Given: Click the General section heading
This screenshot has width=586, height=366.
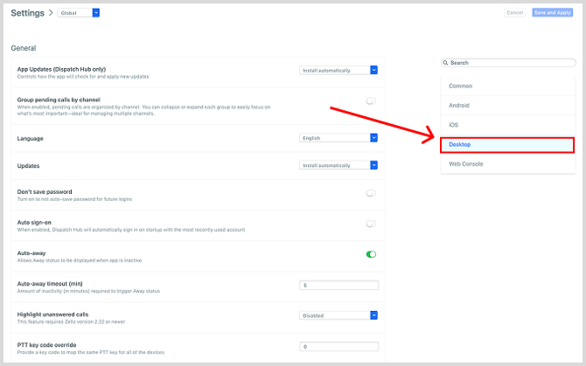Looking at the screenshot, I should tap(24, 48).
